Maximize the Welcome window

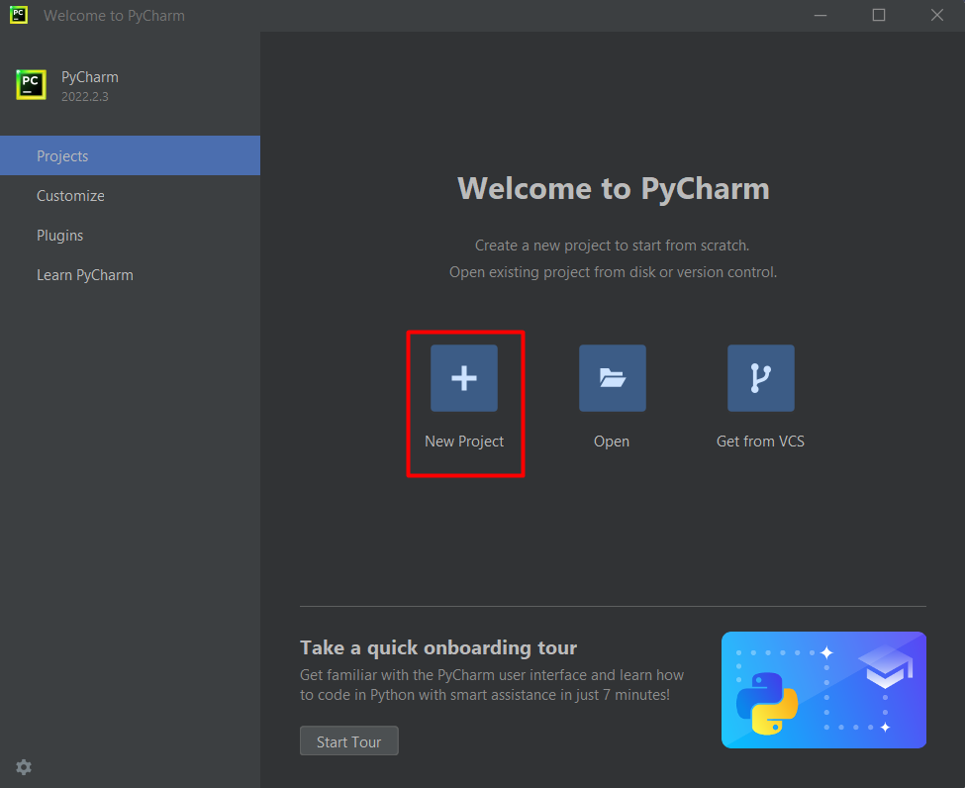tap(879, 16)
